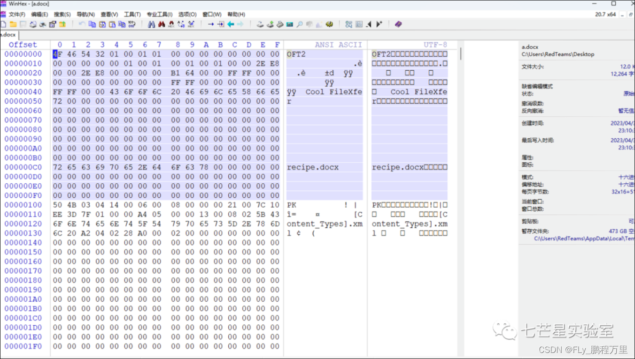Click the Desktop path under a.docx
Screen dimensions: 635x359
pos(558,54)
